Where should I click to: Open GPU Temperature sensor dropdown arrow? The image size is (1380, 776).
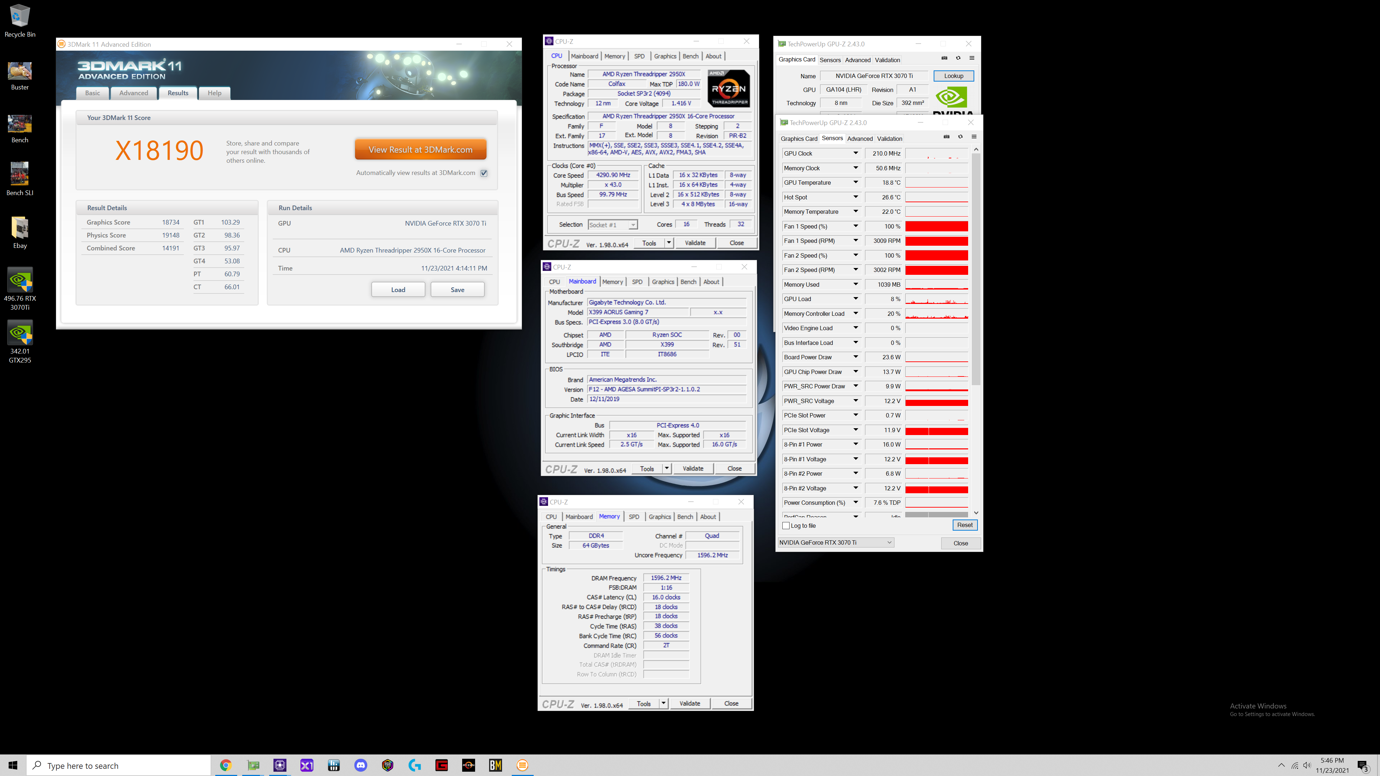(x=856, y=183)
